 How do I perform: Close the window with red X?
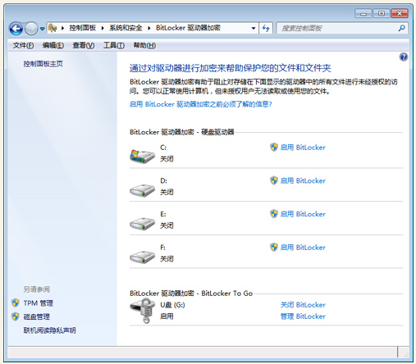coord(400,13)
